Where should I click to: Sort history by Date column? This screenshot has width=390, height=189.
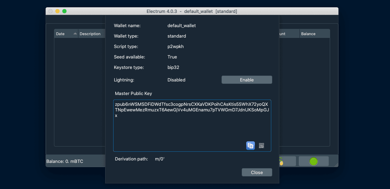pyautogui.click(x=66, y=34)
